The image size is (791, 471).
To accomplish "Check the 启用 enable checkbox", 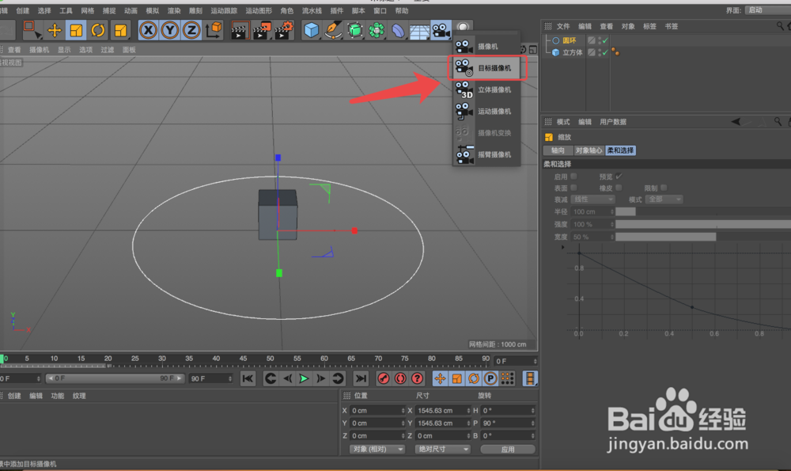I will tap(573, 177).
